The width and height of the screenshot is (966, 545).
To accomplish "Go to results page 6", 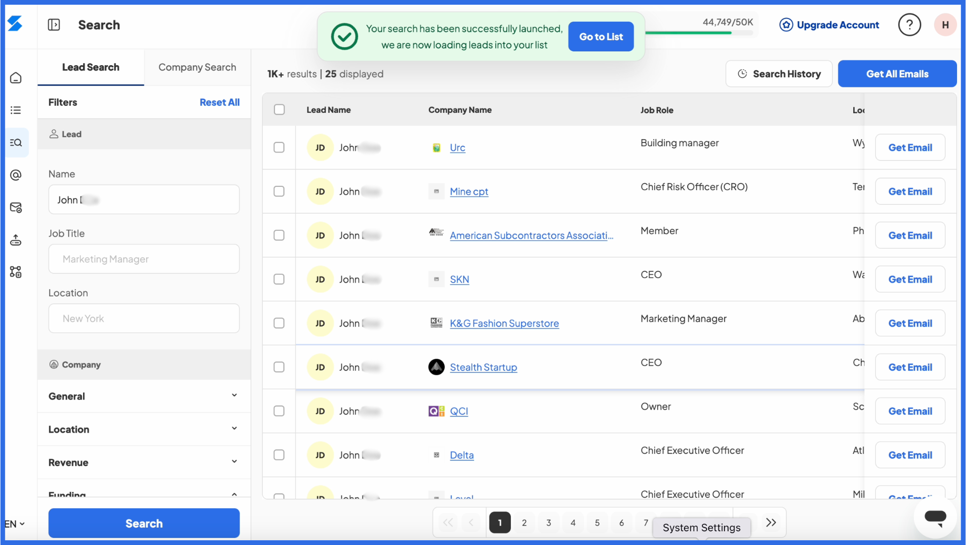I will click(622, 522).
